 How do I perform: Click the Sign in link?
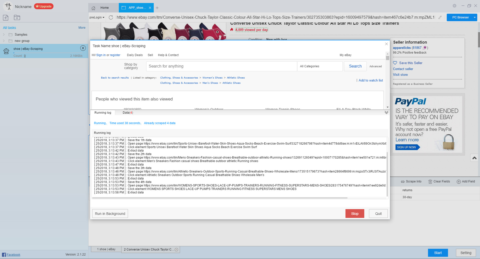101,55
